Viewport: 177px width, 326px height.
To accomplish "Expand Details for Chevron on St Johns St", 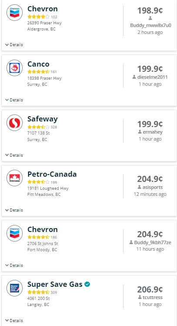I will point(14,266).
